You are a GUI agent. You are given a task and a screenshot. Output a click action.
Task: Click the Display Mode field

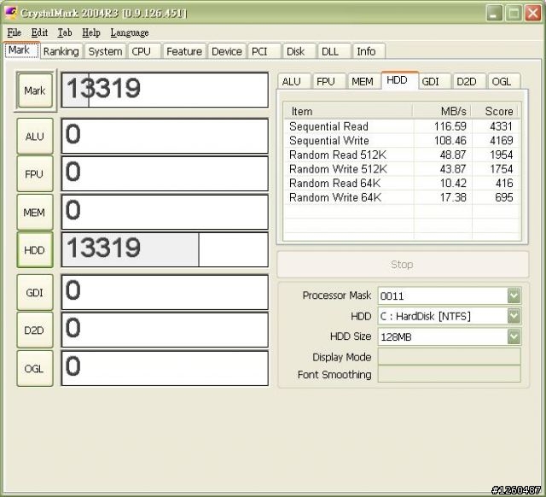click(x=450, y=357)
